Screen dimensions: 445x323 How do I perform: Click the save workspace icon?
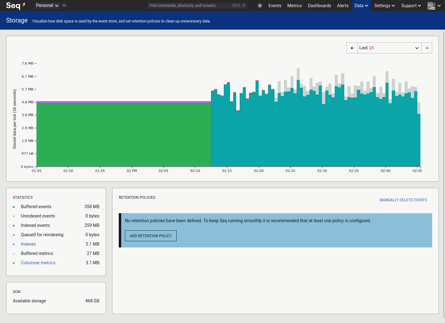tap(64, 5)
